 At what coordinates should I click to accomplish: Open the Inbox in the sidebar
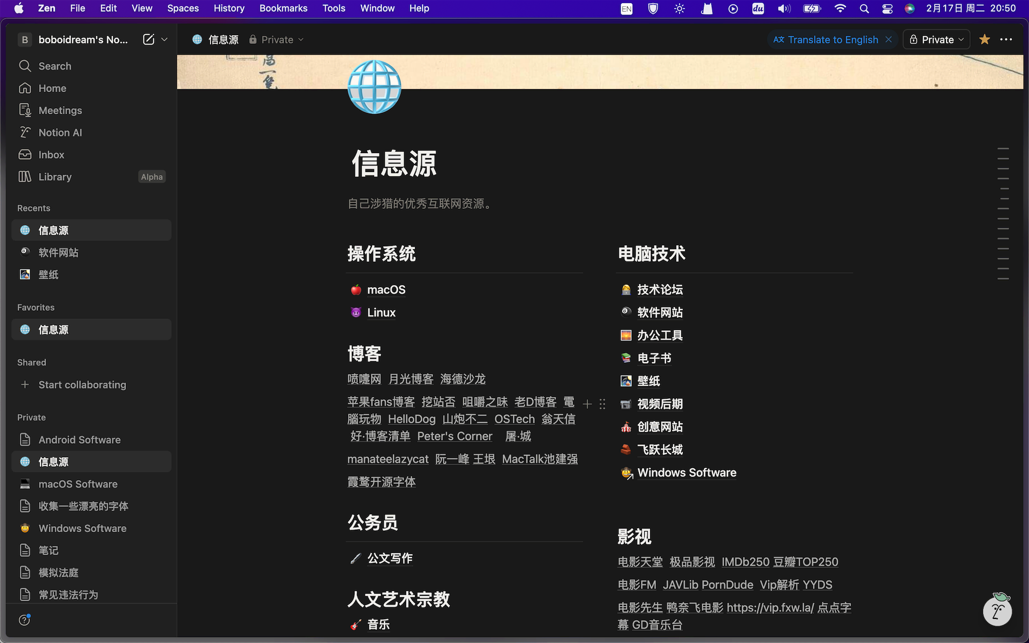[51, 154]
